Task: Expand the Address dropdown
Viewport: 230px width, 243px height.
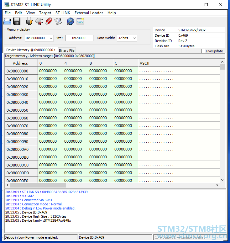Action: (51, 38)
